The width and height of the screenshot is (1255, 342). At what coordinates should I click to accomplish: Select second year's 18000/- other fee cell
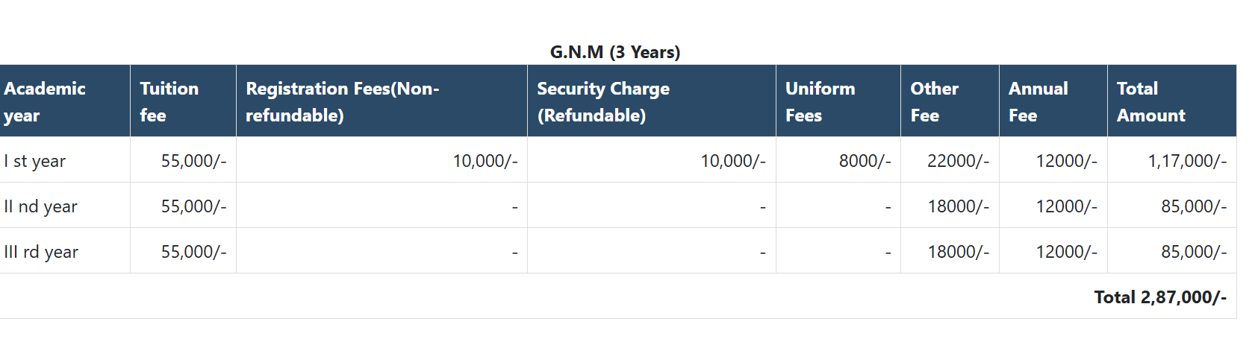pos(958,206)
